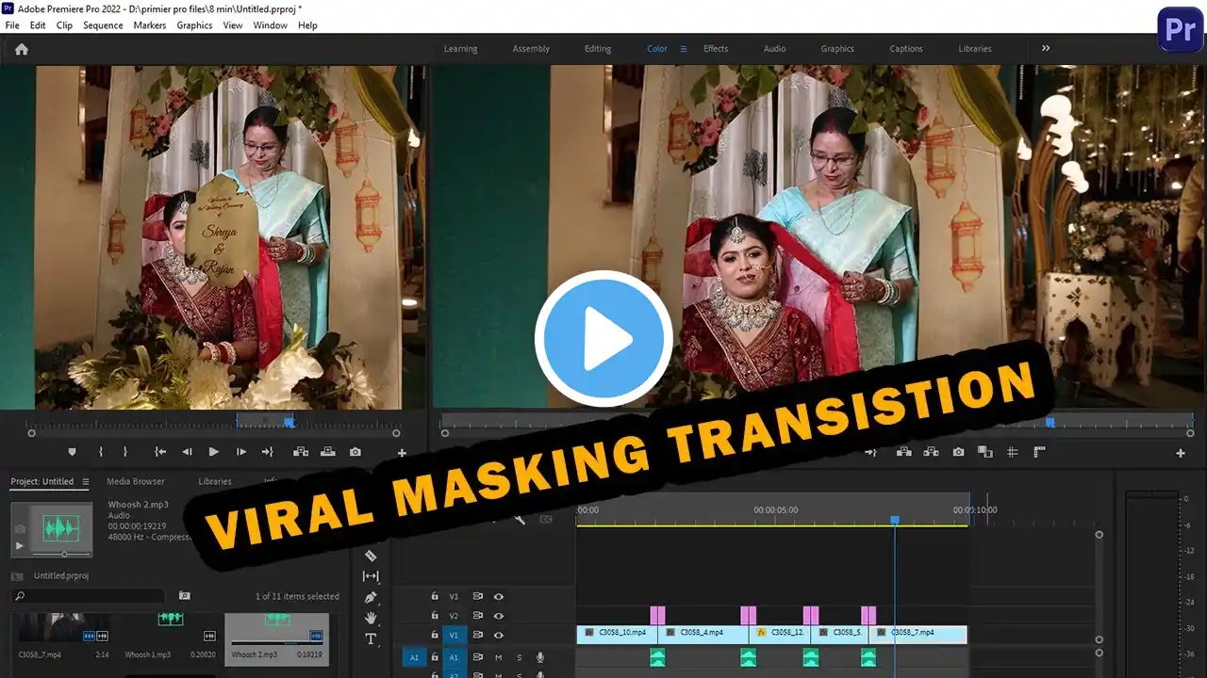
Task: Open the Project panel hamburger menu
Action: coord(85,482)
